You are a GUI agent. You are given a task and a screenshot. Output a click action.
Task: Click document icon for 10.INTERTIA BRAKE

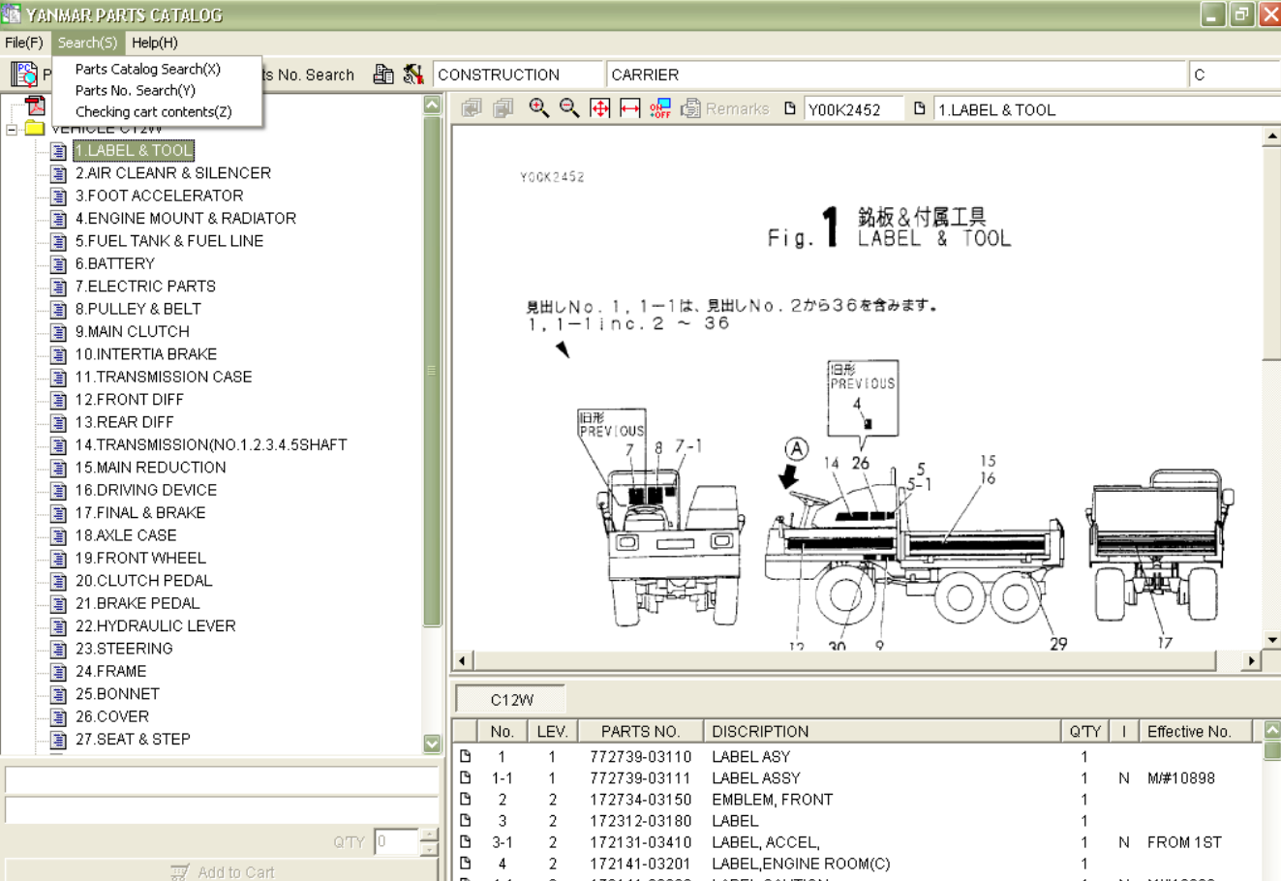pyautogui.click(x=59, y=354)
